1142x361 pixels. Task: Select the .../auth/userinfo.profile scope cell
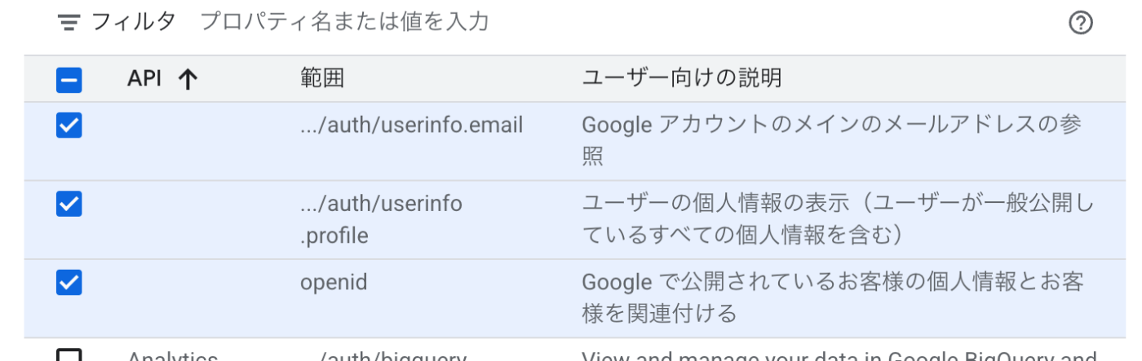(x=382, y=220)
